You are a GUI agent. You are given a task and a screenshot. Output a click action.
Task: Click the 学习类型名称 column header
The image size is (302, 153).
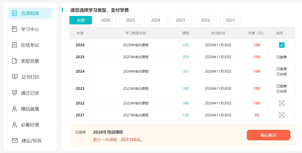[x=136, y=33]
